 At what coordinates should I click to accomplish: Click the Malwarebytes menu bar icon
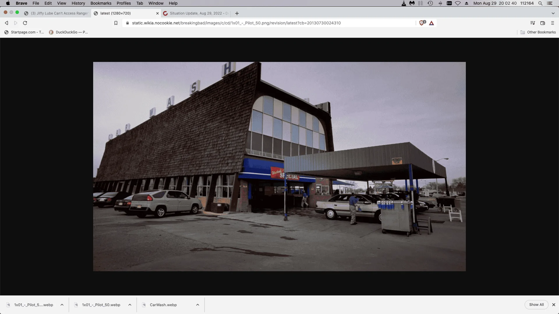pos(412,3)
